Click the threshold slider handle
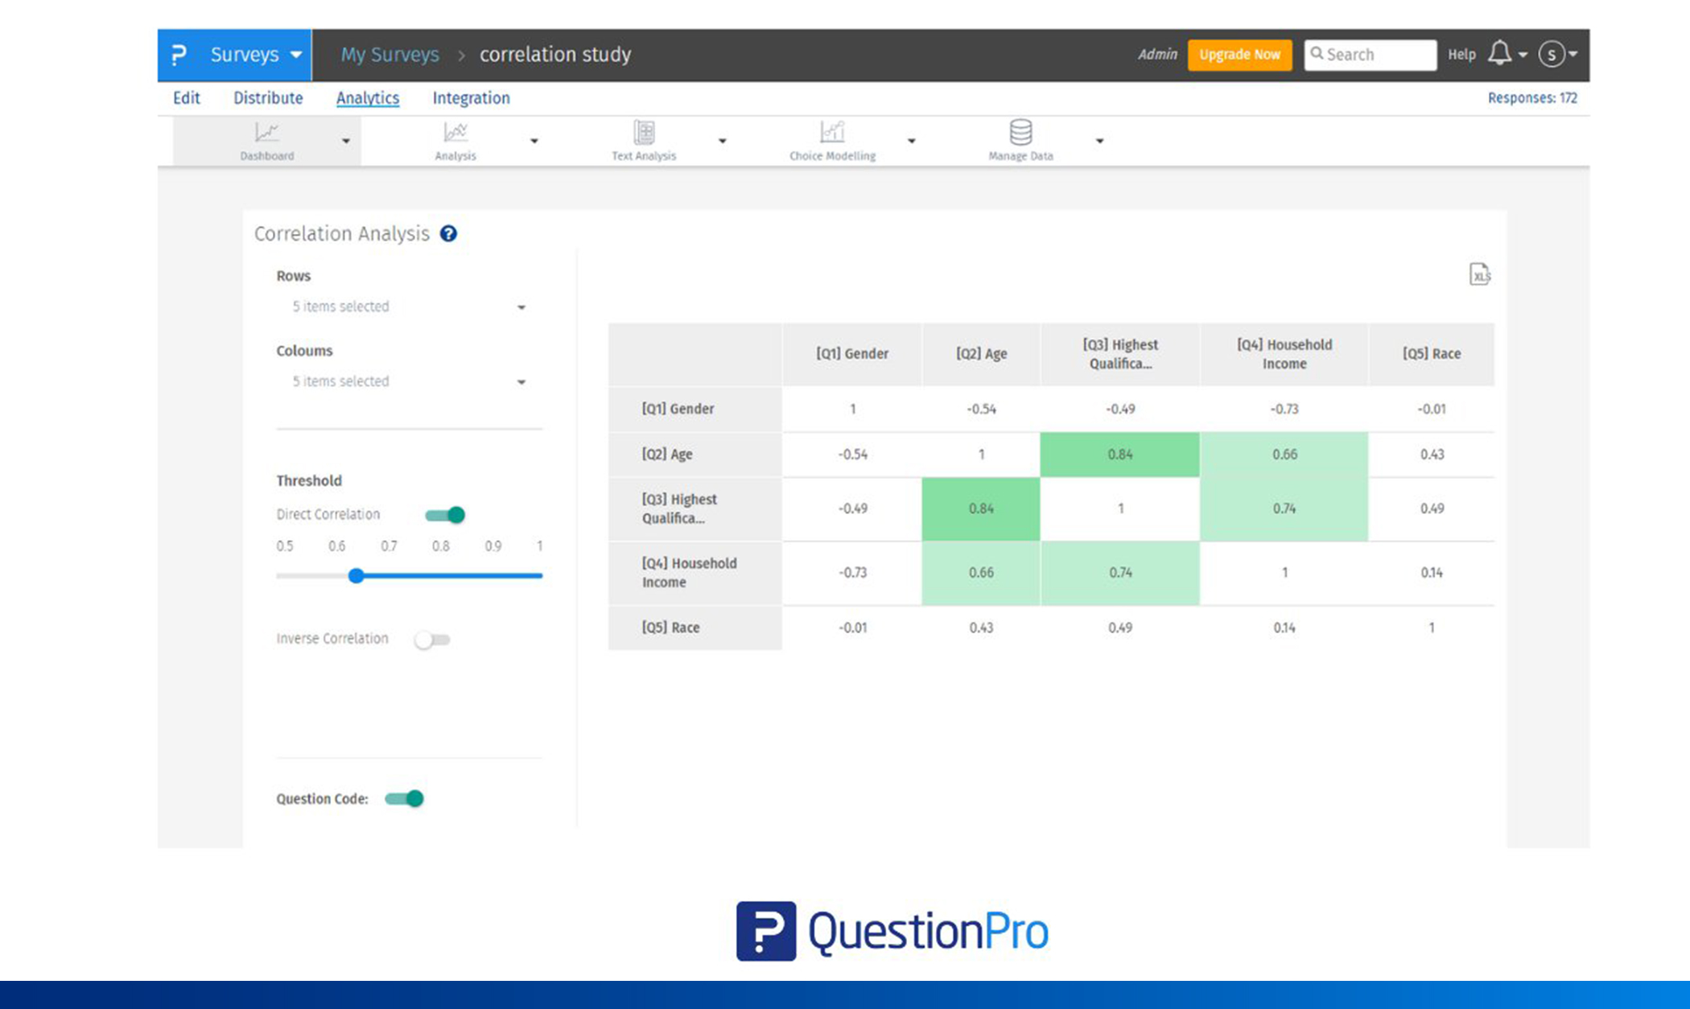The height and width of the screenshot is (1009, 1690). pyautogui.click(x=356, y=576)
